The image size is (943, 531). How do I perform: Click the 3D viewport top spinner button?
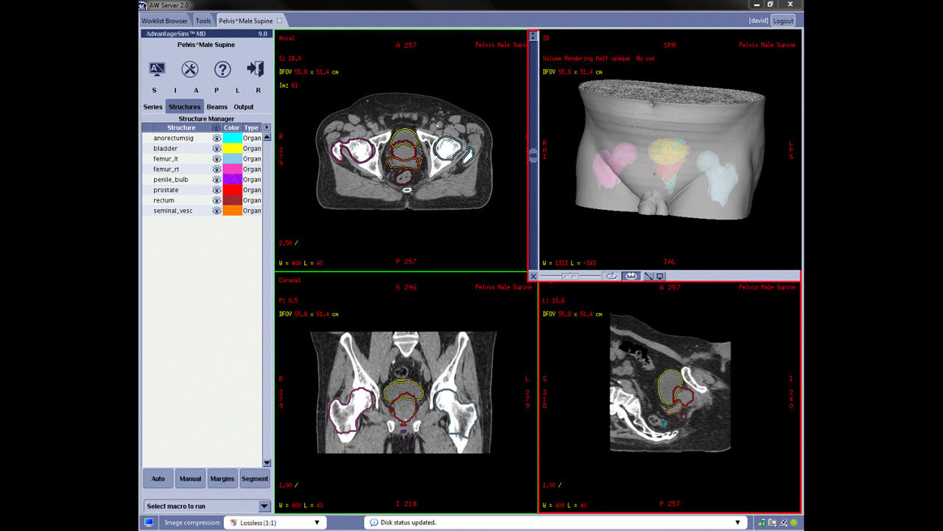pyautogui.click(x=533, y=35)
